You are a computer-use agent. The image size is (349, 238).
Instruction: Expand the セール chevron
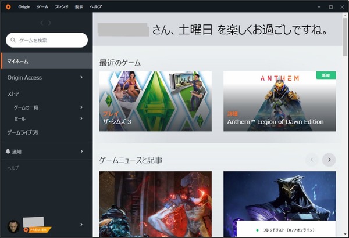[x=81, y=118]
